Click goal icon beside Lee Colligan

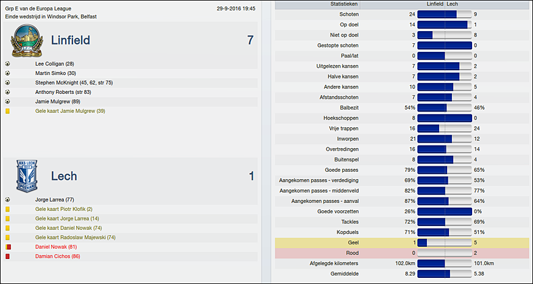click(7, 63)
